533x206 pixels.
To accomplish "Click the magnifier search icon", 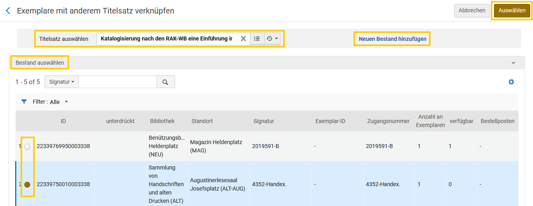I will 165,82.
